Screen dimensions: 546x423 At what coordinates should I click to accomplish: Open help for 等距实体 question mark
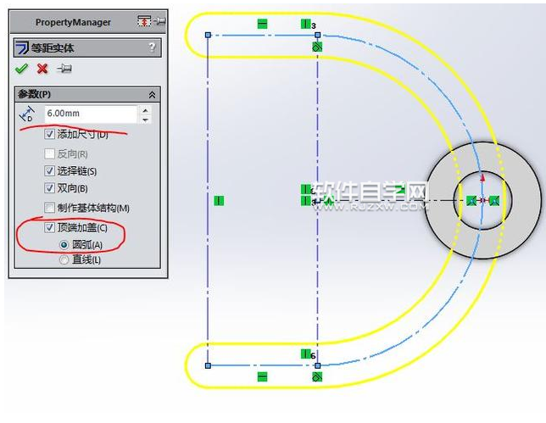click(x=152, y=48)
